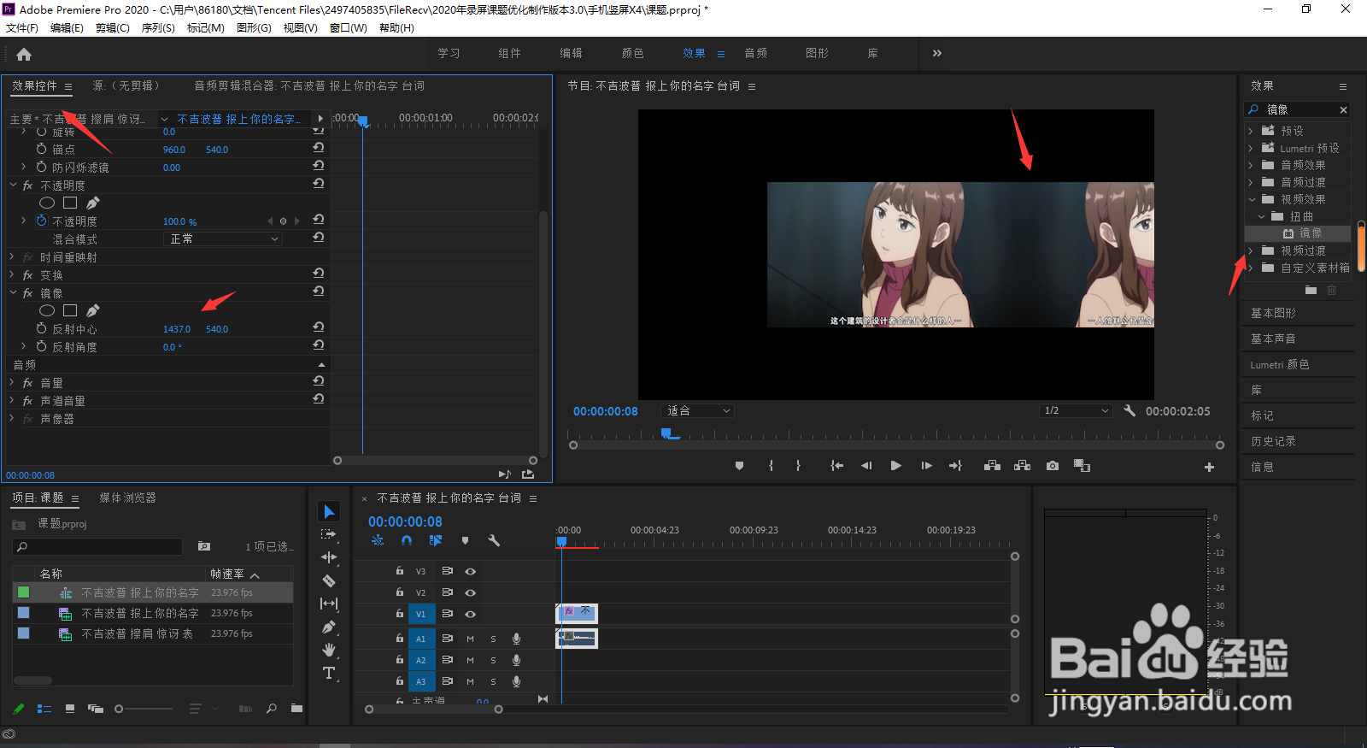
Task: Open the Lumetri Color panel
Action: point(1280,364)
